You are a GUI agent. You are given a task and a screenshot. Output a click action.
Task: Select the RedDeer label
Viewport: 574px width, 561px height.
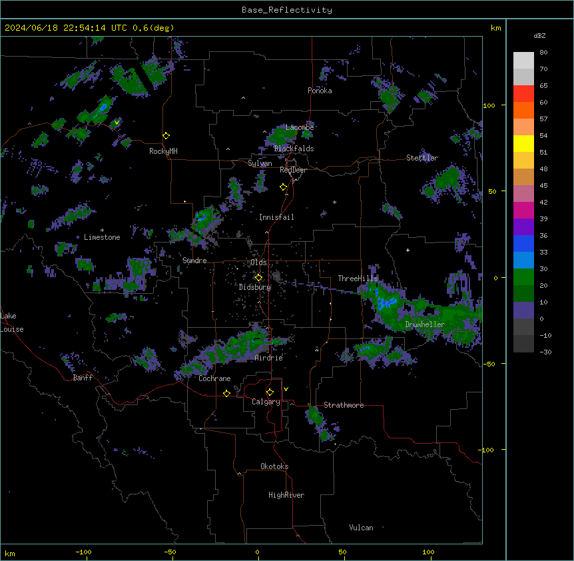pos(293,170)
